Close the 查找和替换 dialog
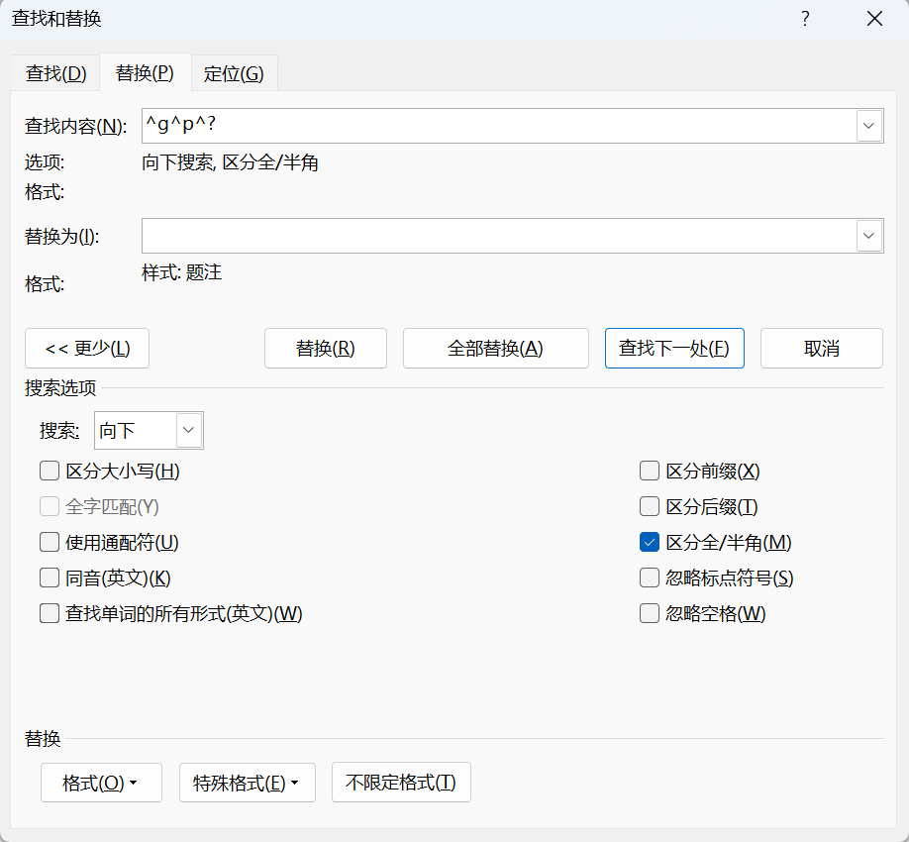The width and height of the screenshot is (909, 842). pos(874,19)
